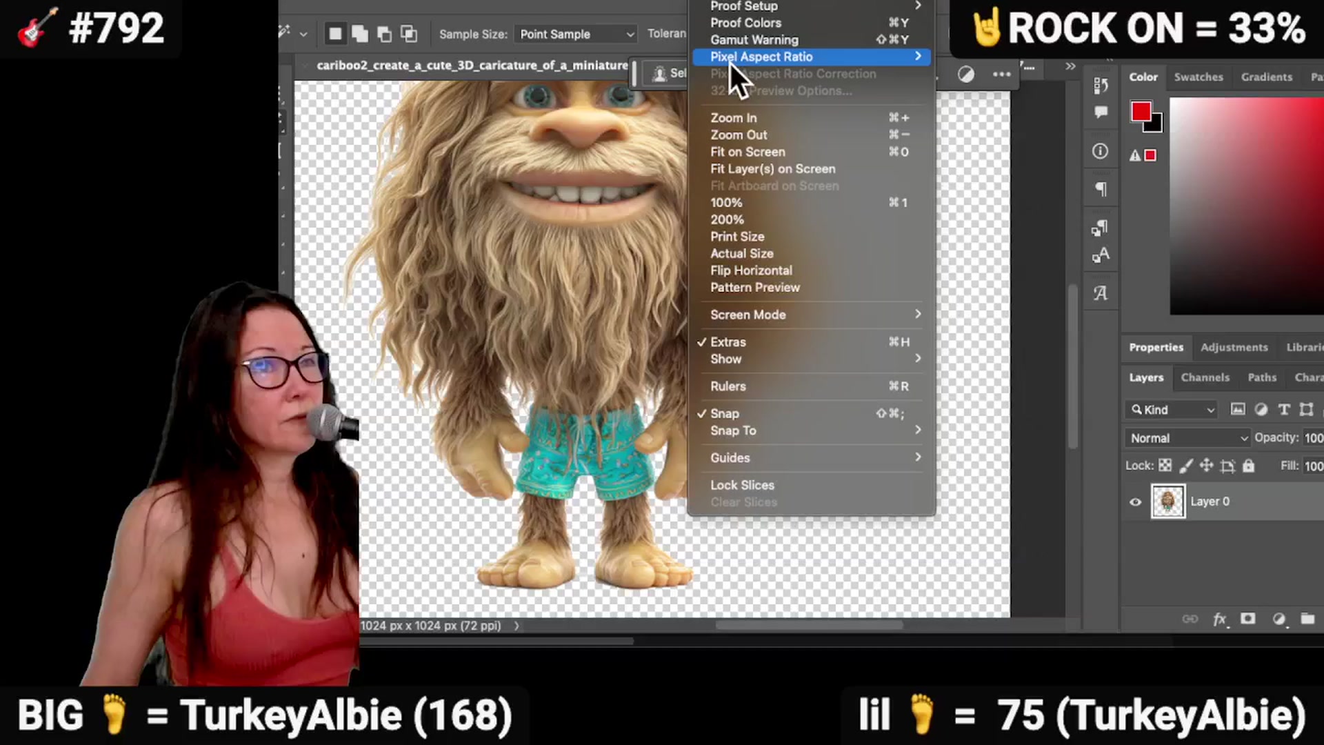Expand the Snap To submenu
Screen dimensions: 1324x745
point(811,430)
